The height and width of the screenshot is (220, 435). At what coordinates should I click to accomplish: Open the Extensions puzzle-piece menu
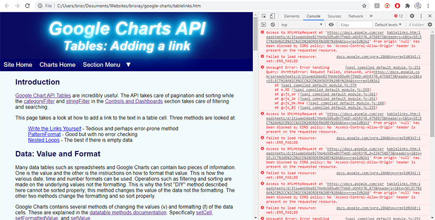click(x=407, y=6)
